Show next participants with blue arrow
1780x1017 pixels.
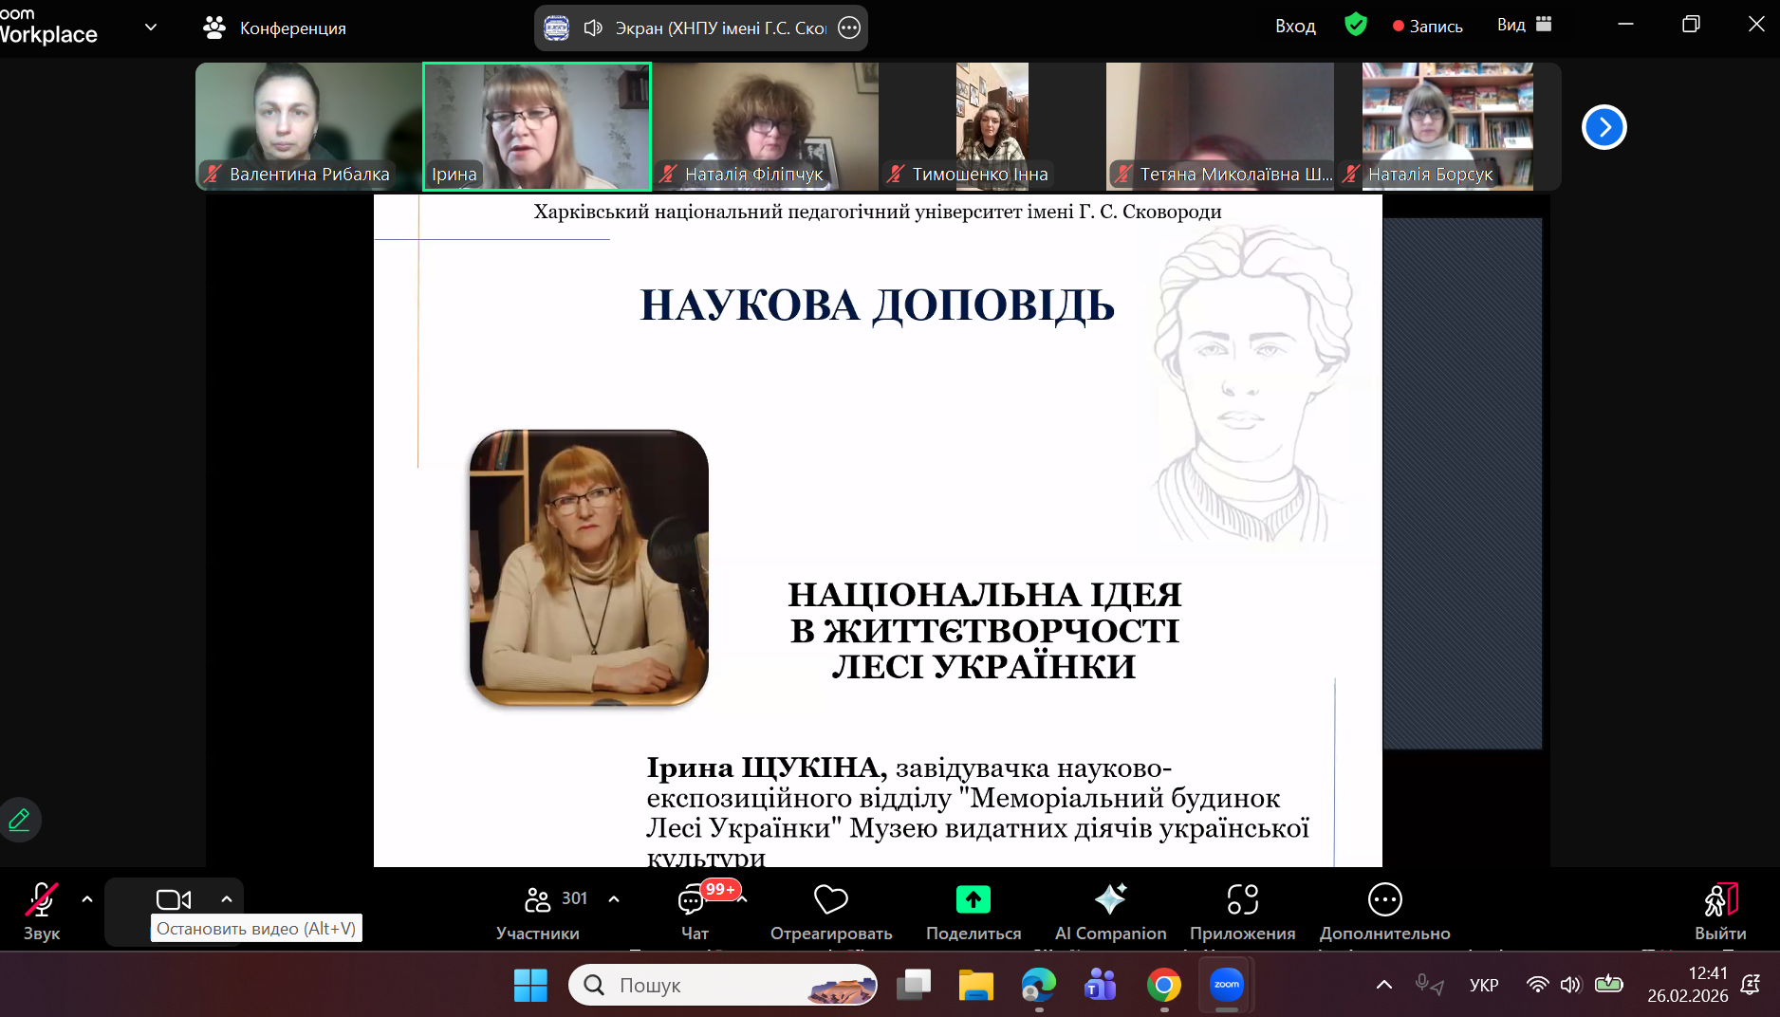(x=1604, y=127)
